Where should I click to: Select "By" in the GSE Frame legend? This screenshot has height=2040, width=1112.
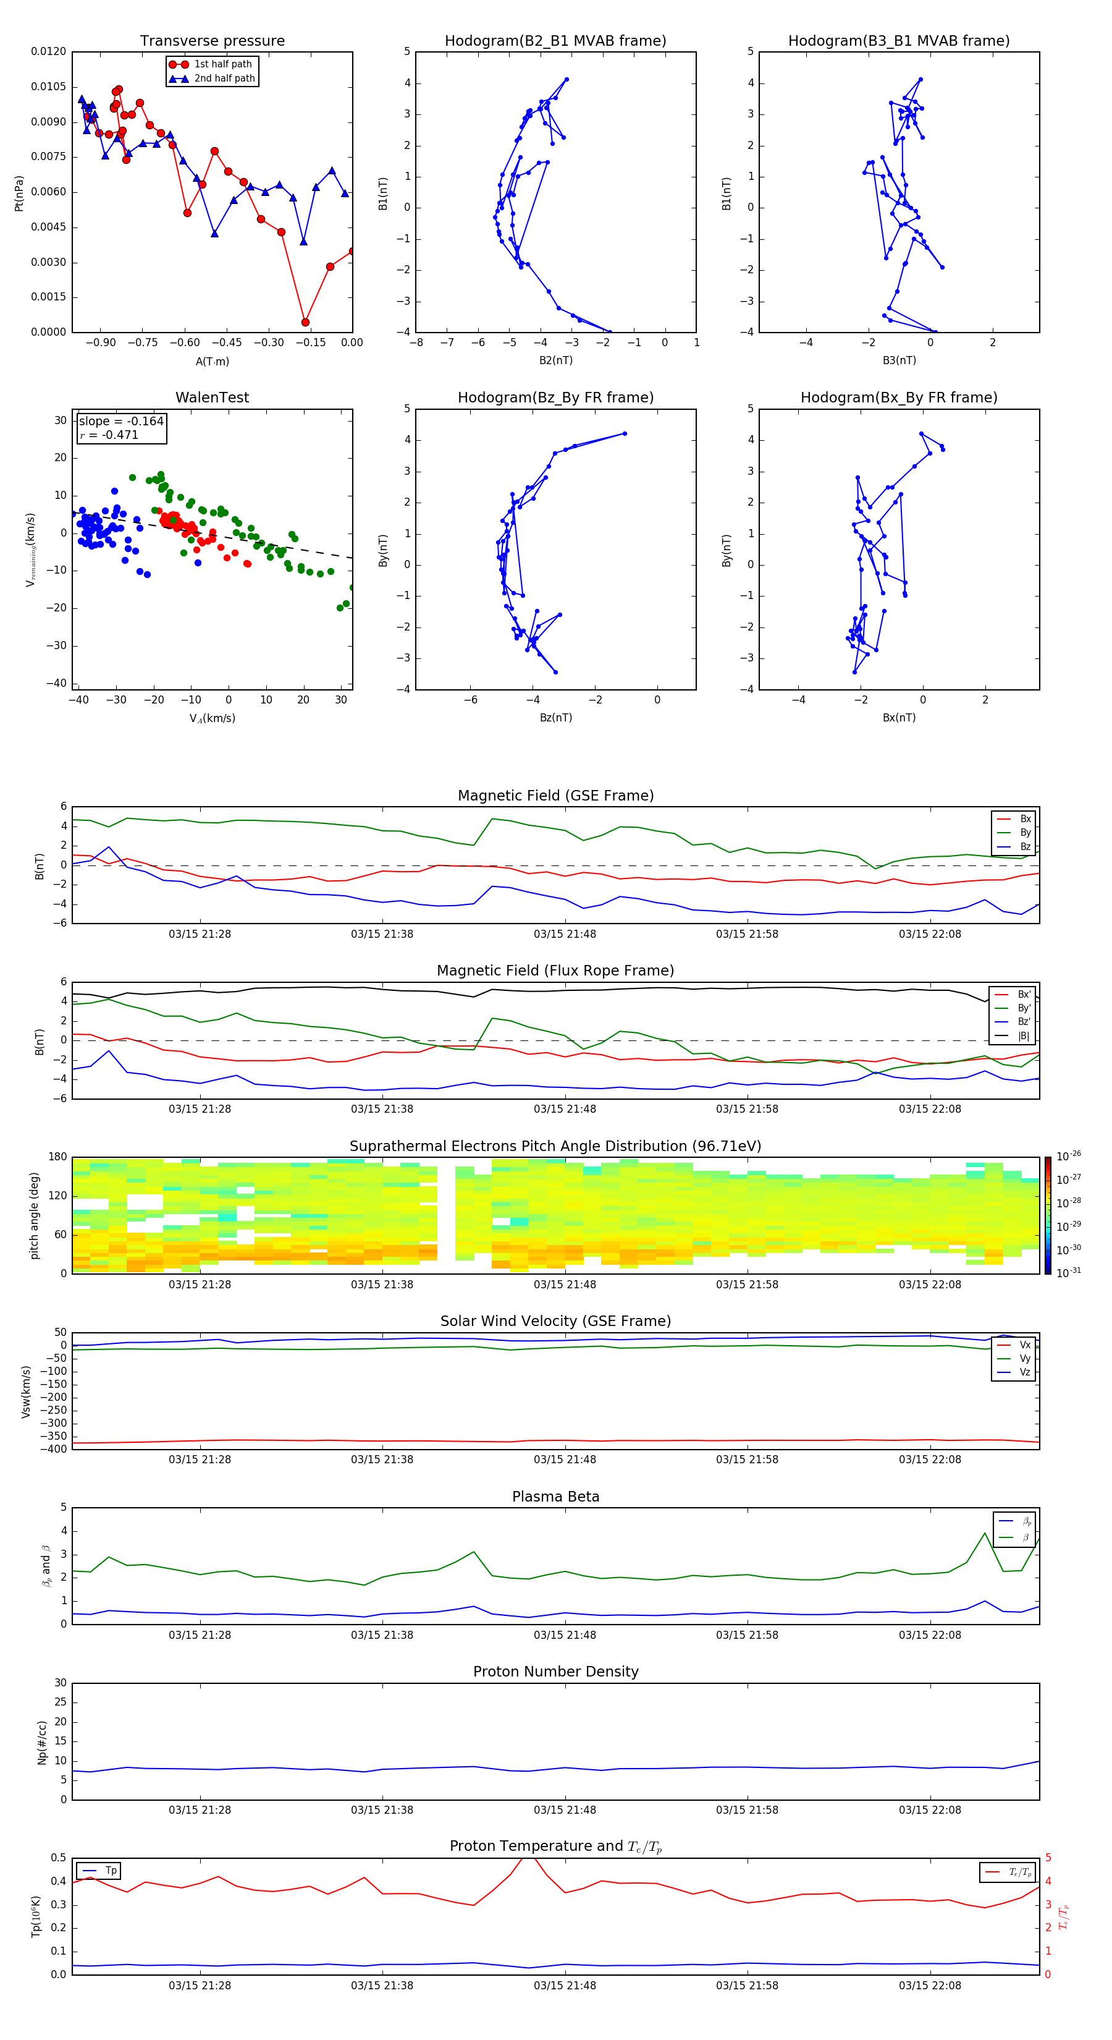point(1014,832)
